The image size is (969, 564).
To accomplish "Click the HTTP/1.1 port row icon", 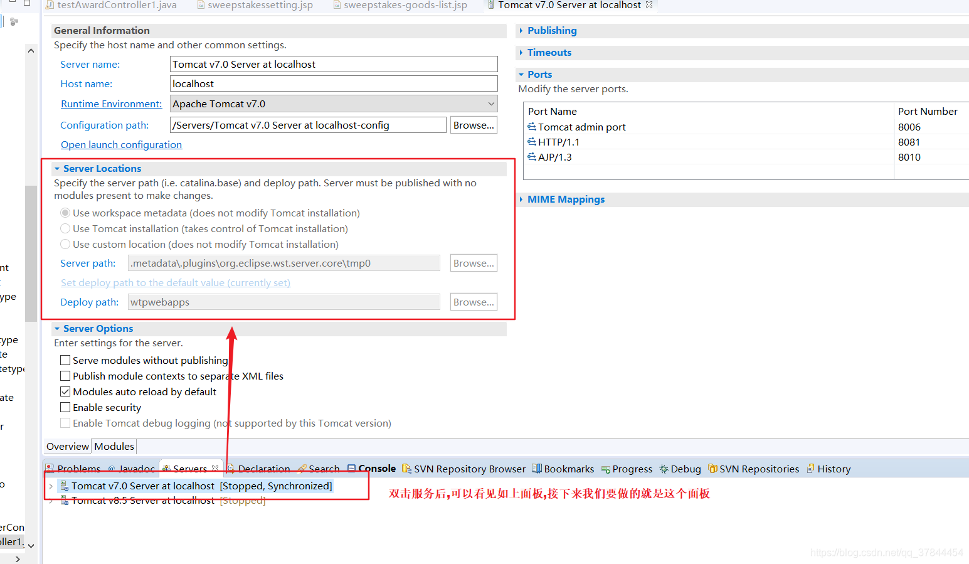I will click(x=532, y=142).
